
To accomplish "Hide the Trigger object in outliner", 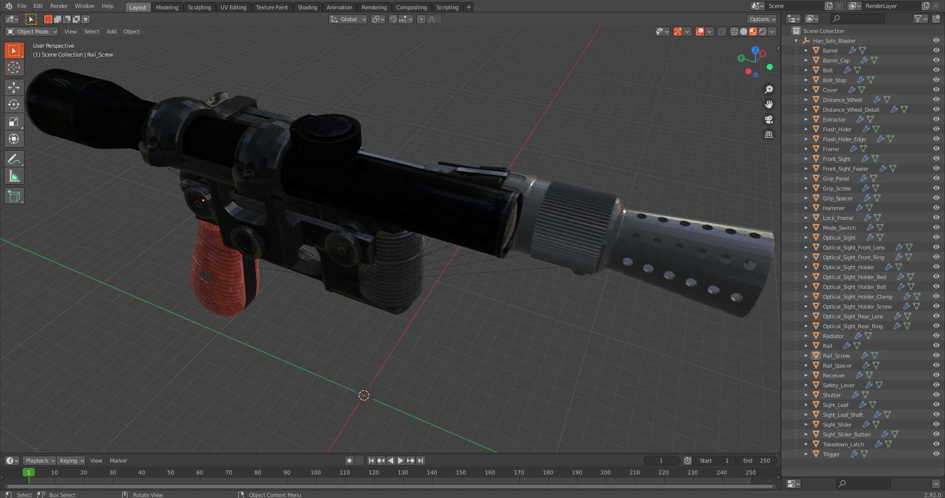I will coord(936,454).
